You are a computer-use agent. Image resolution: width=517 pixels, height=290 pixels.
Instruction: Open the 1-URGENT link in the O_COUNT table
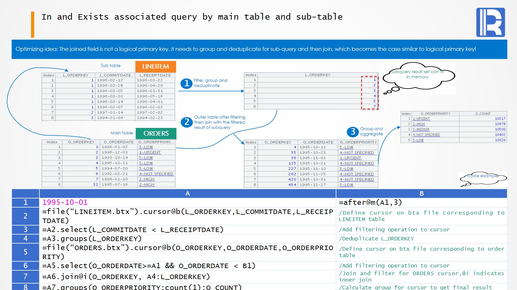coord(421,119)
